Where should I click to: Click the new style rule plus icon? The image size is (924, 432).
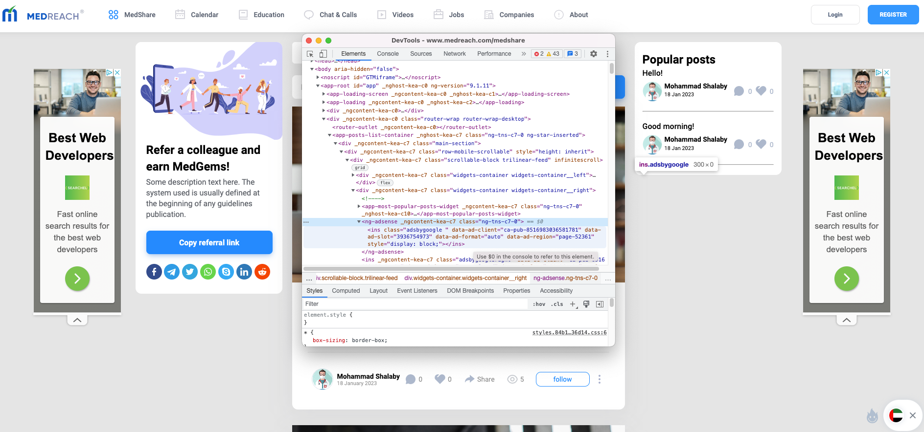[x=573, y=304]
